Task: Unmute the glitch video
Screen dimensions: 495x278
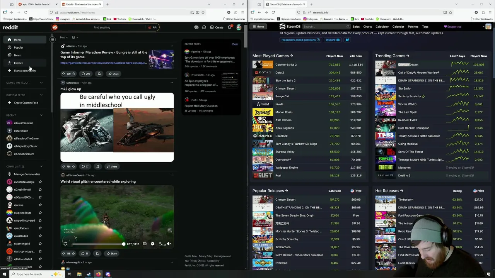Action: coord(169,244)
